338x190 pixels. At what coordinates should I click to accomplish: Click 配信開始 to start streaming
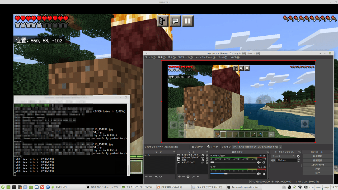tap(318, 156)
